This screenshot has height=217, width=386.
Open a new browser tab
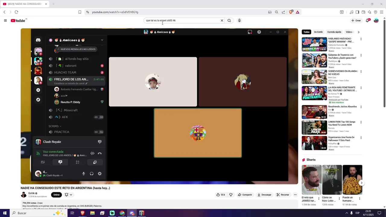click(x=53, y=4)
